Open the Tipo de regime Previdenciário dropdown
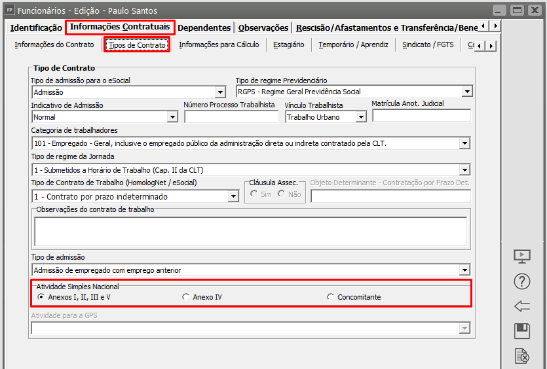 click(x=466, y=92)
